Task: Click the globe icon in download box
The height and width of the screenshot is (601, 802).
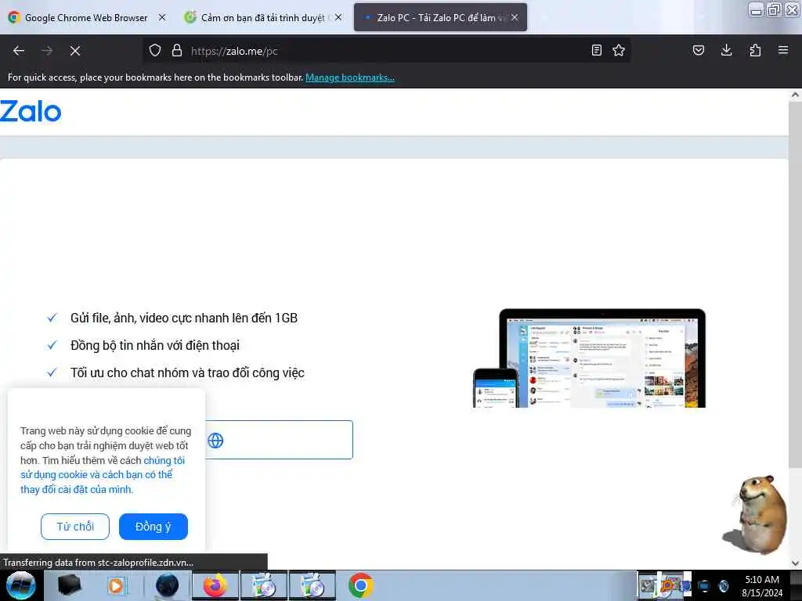Action: point(215,440)
